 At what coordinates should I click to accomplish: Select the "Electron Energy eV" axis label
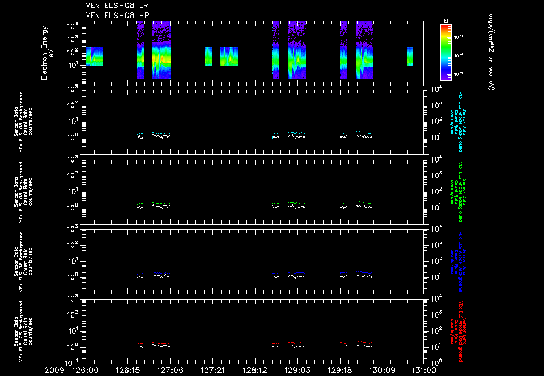47,53
